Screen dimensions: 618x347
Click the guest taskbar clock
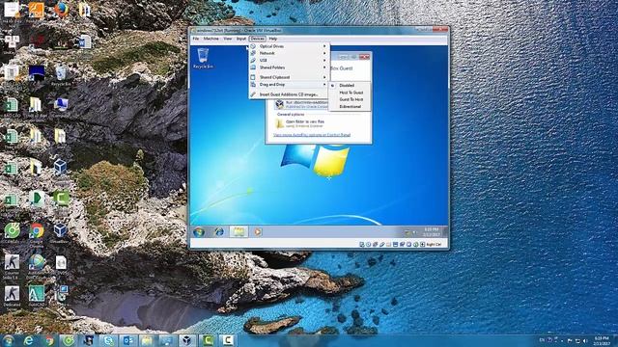click(432, 231)
